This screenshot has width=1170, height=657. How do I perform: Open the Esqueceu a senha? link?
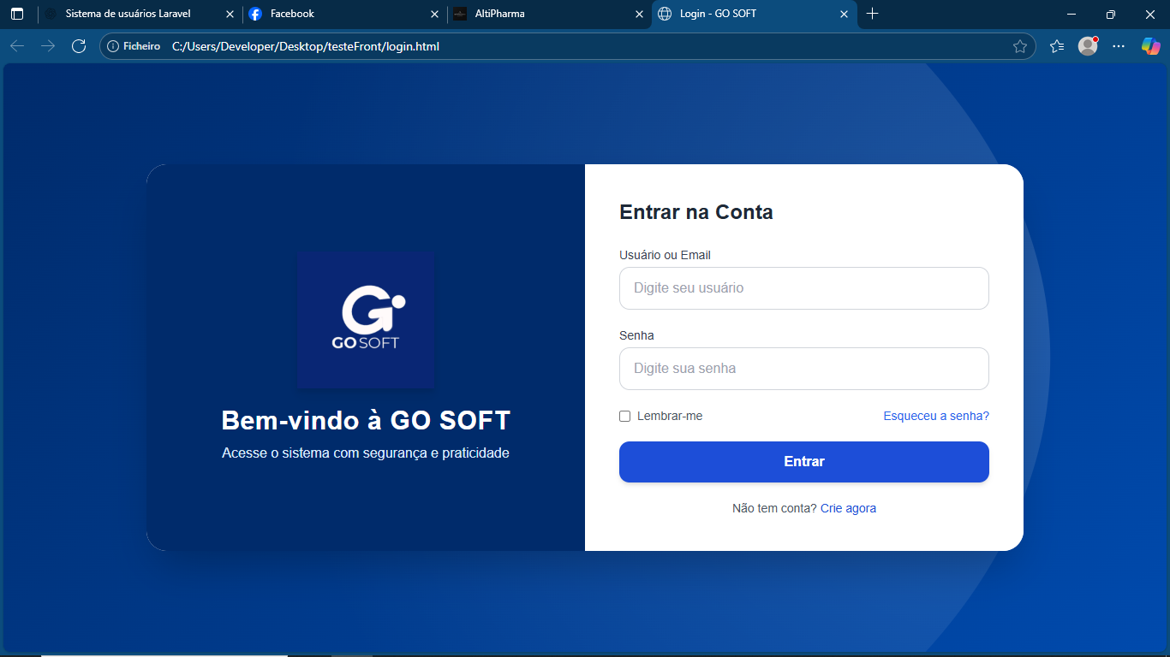[x=936, y=417]
